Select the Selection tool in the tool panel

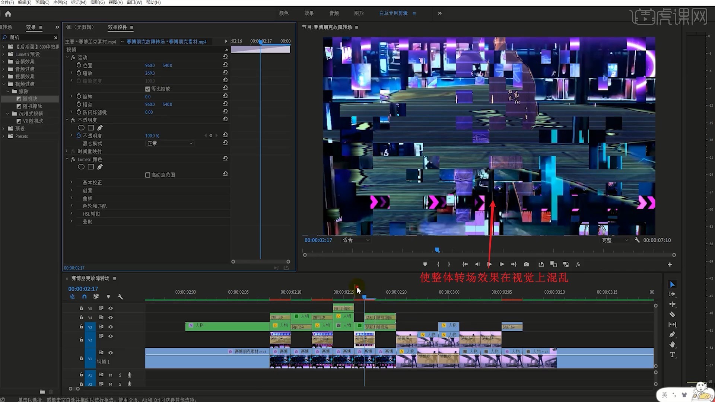pyautogui.click(x=672, y=284)
